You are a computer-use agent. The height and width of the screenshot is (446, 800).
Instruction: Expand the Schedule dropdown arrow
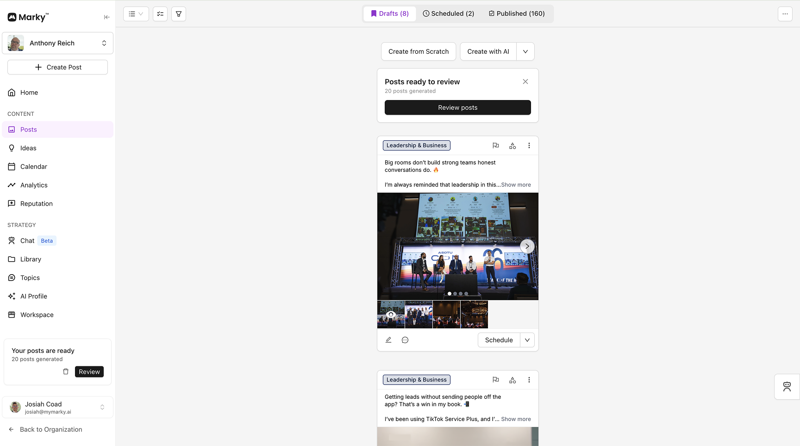527,340
